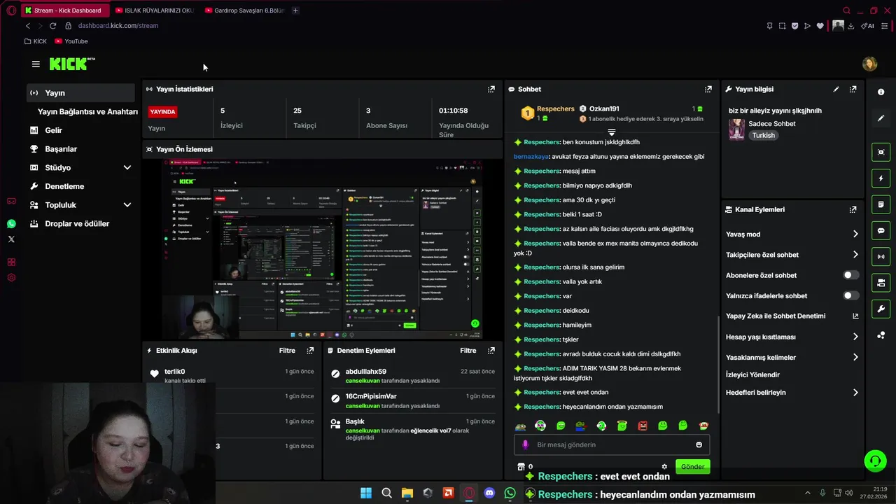Viewport: 896px width, 504px height.
Task: Open Hedefleri belirleyin chevron
Action: coord(855,393)
